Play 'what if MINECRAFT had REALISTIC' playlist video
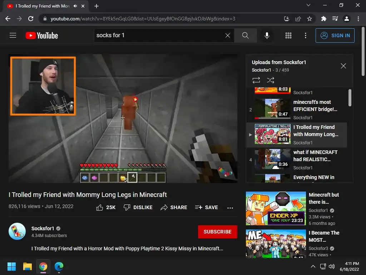 [x=296, y=160]
